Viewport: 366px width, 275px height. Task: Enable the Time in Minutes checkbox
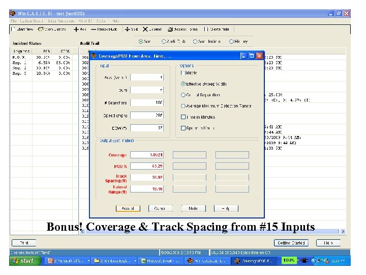coord(183,117)
